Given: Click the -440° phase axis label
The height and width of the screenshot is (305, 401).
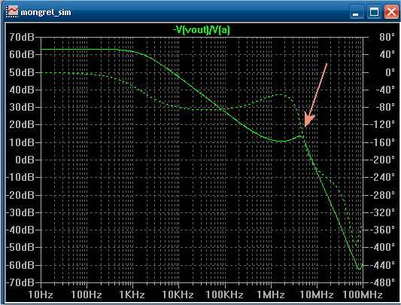Looking at the screenshot, I should click(x=382, y=265).
